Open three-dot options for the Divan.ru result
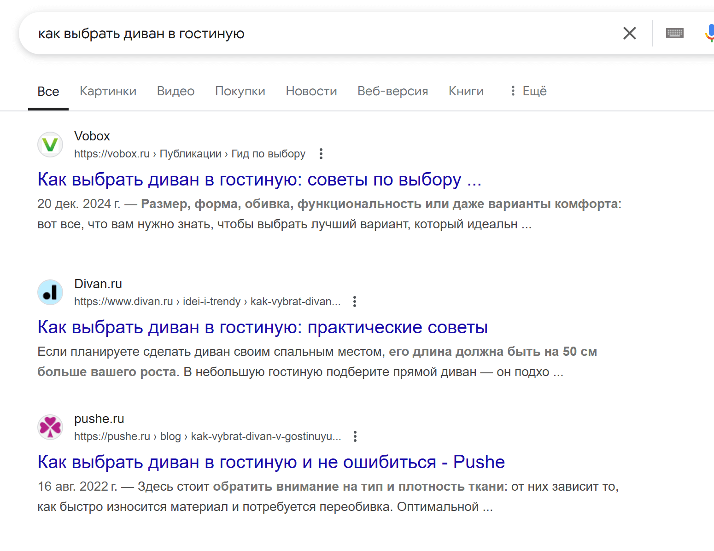 coord(355,302)
